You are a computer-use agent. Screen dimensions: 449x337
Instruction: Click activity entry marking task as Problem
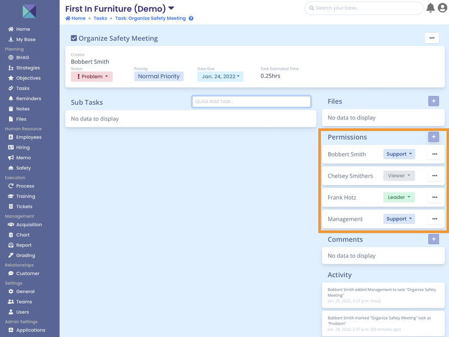383,324
